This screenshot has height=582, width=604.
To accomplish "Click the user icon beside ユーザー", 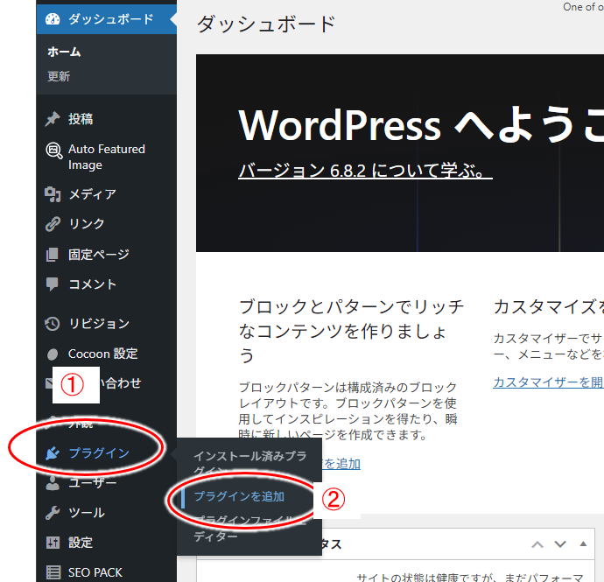I will tap(53, 483).
